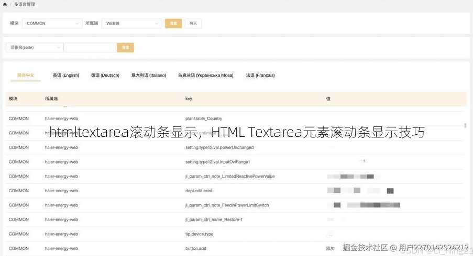This screenshot has height=256, width=473.
Task: Select the dept.edit.exist key
Action: point(199,191)
